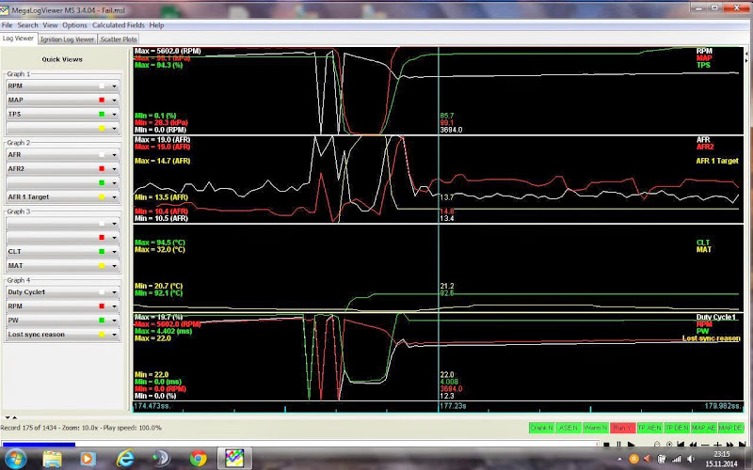Open Graph 1 TPS field dropdown

(62, 114)
